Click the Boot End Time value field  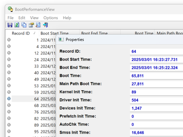point(156,68)
